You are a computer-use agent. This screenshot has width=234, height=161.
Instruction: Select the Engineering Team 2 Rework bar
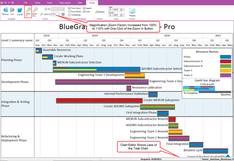pyautogui.click(x=179, y=138)
